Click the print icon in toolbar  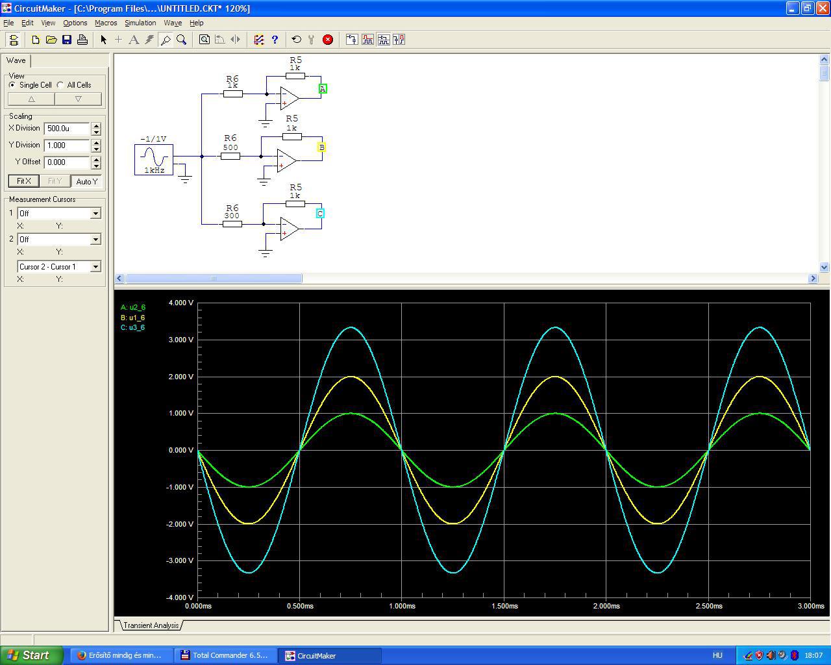click(82, 40)
